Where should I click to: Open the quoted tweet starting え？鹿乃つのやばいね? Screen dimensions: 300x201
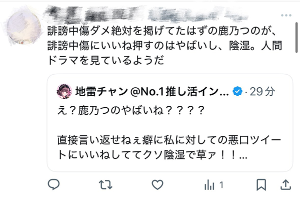(x=170, y=123)
